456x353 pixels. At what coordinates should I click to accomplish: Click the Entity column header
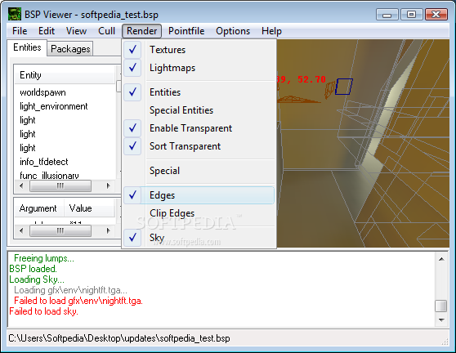click(65, 75)
